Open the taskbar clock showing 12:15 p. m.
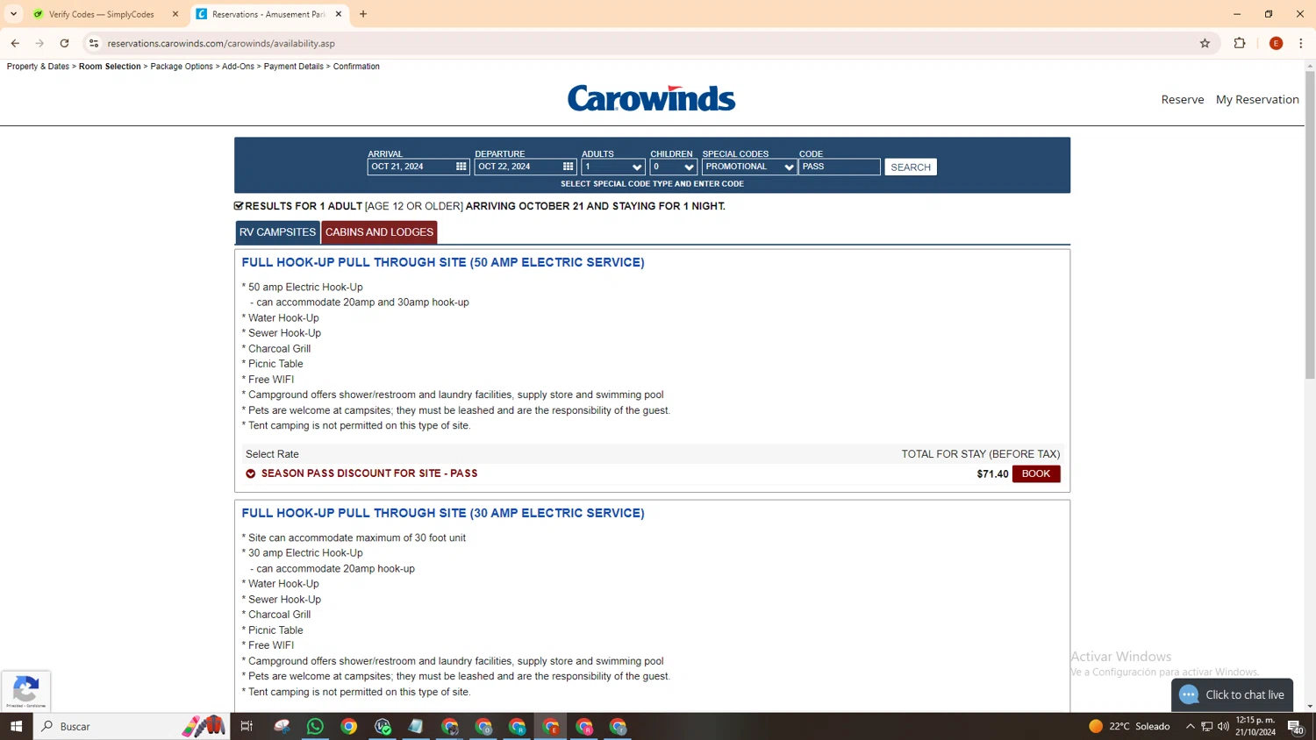This screenshot has width=1316, height=740. coord(1255,726)
